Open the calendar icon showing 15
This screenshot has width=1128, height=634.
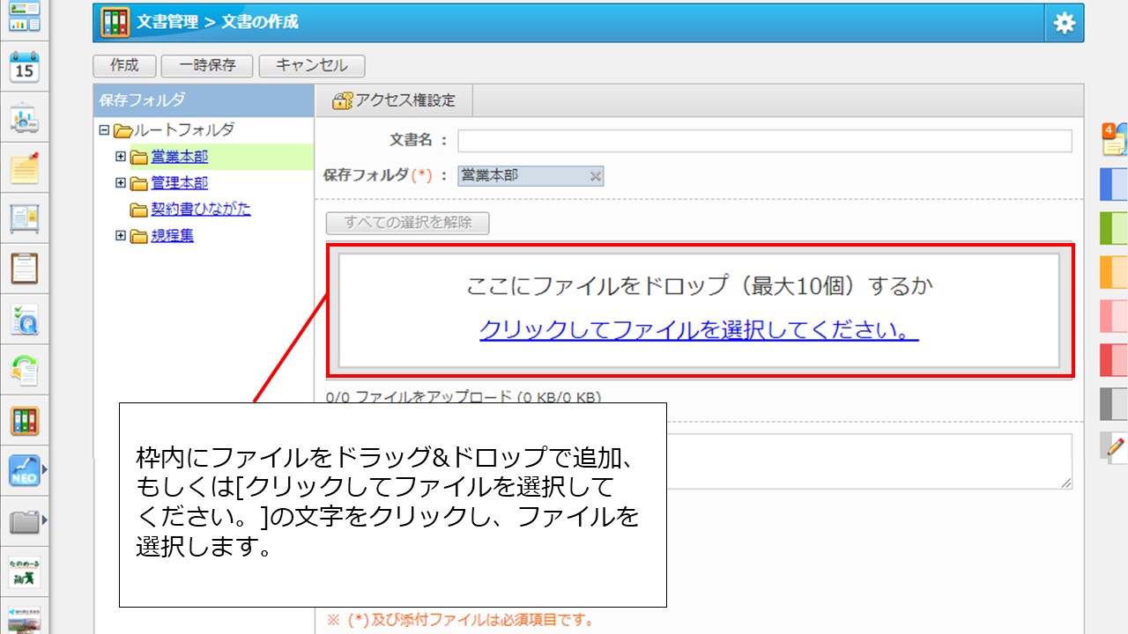25,67
